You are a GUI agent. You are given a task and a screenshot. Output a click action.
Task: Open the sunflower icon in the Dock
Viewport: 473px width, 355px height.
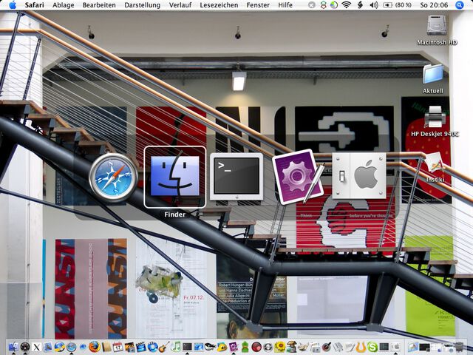(x=280, y=347)
